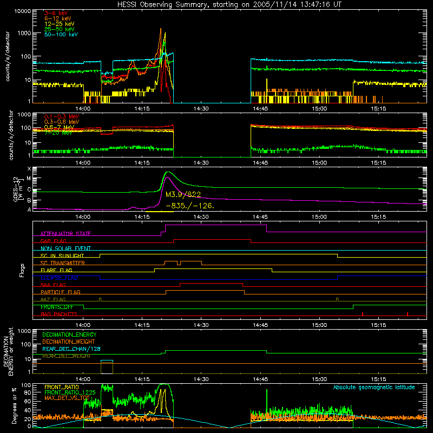Click the DECIMATION_ENERGY legend label
Image resolution: width=433 pixels, height=433 pixels.
coord(69,334)
